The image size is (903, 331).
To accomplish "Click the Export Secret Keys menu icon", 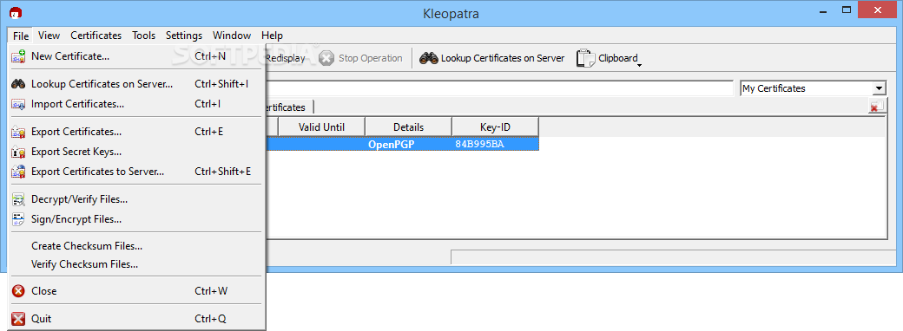I will coord(18,152).
